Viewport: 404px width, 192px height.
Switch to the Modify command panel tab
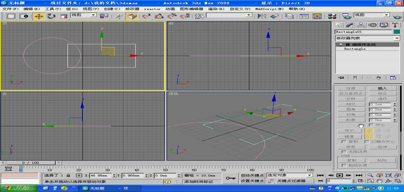click(350, 25)
